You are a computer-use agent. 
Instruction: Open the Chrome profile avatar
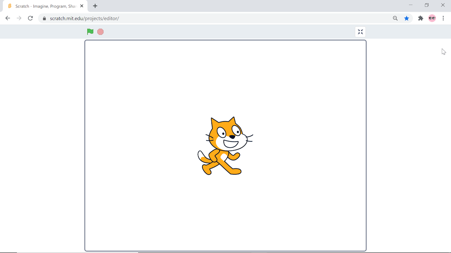432,18
